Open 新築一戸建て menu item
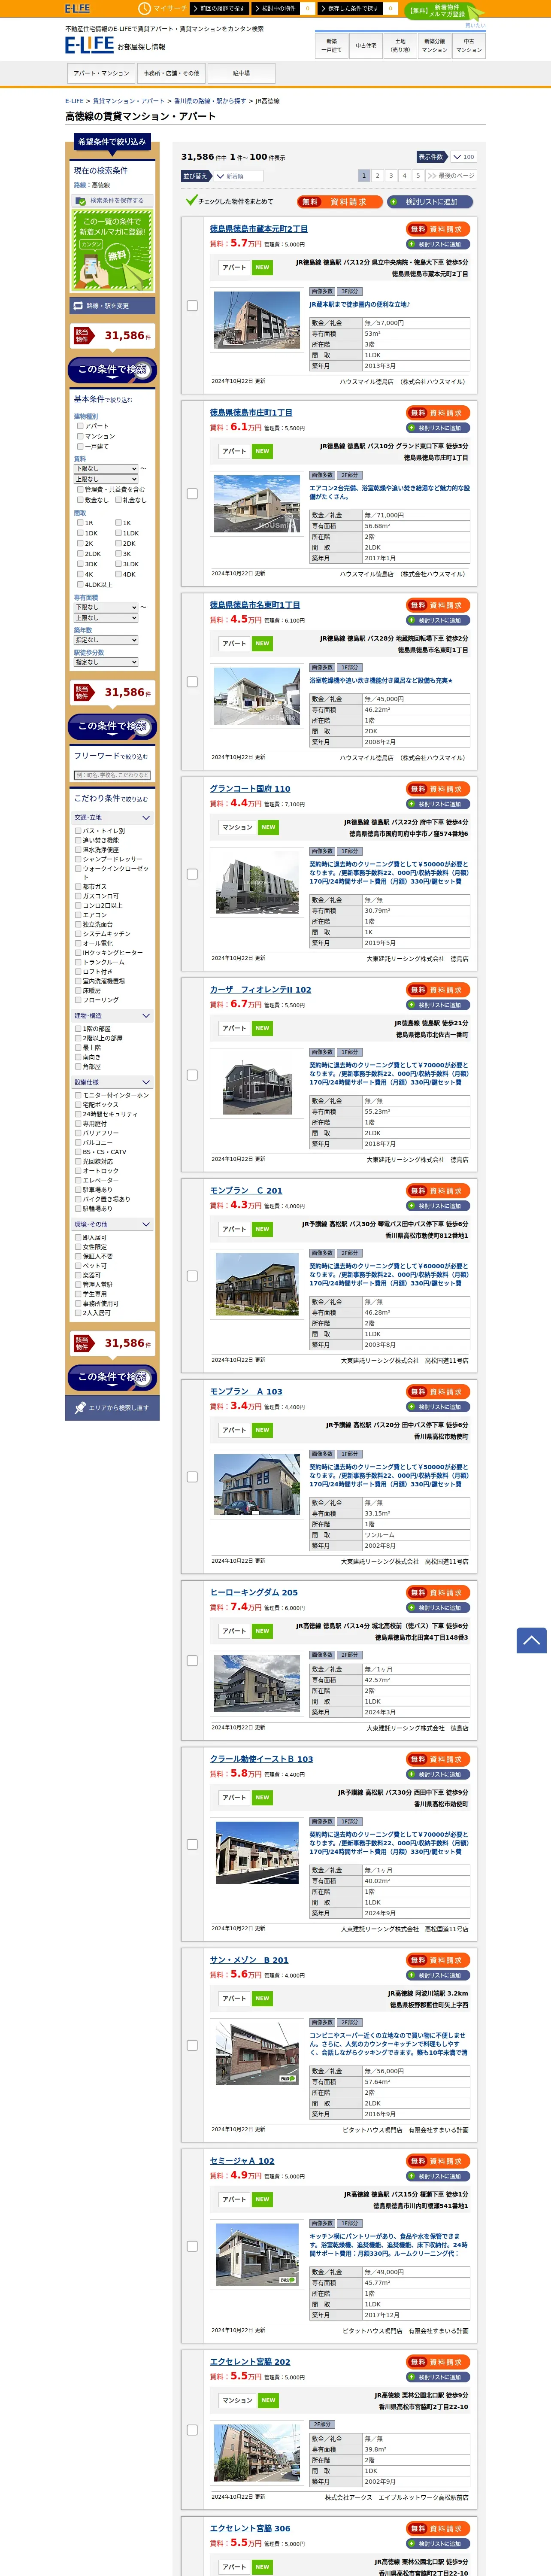 pyautogui.click(x=332, y=45)
